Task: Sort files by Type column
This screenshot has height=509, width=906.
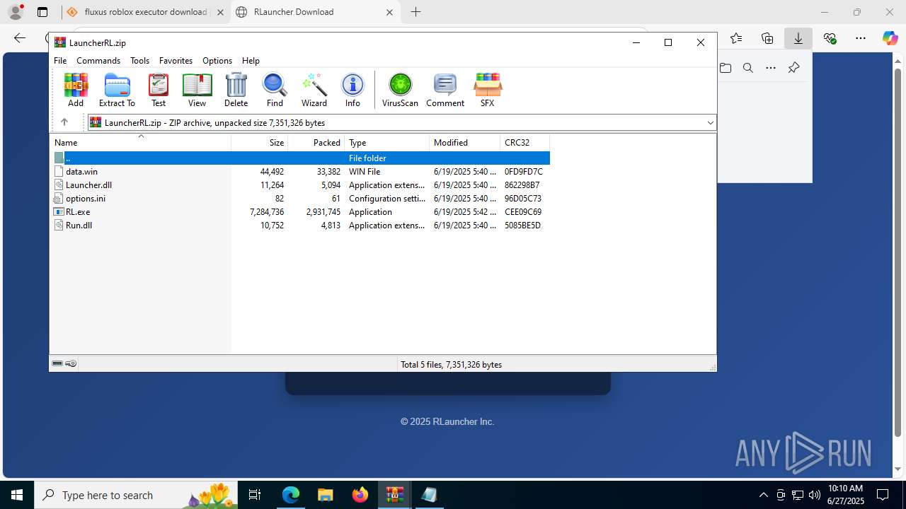Action: (387, 142)
